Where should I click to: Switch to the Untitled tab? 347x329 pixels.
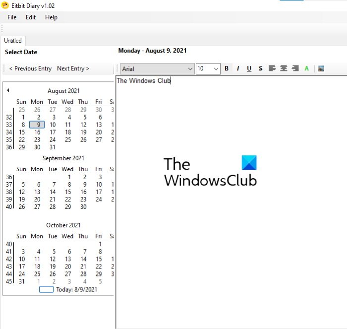coord(13,41)
